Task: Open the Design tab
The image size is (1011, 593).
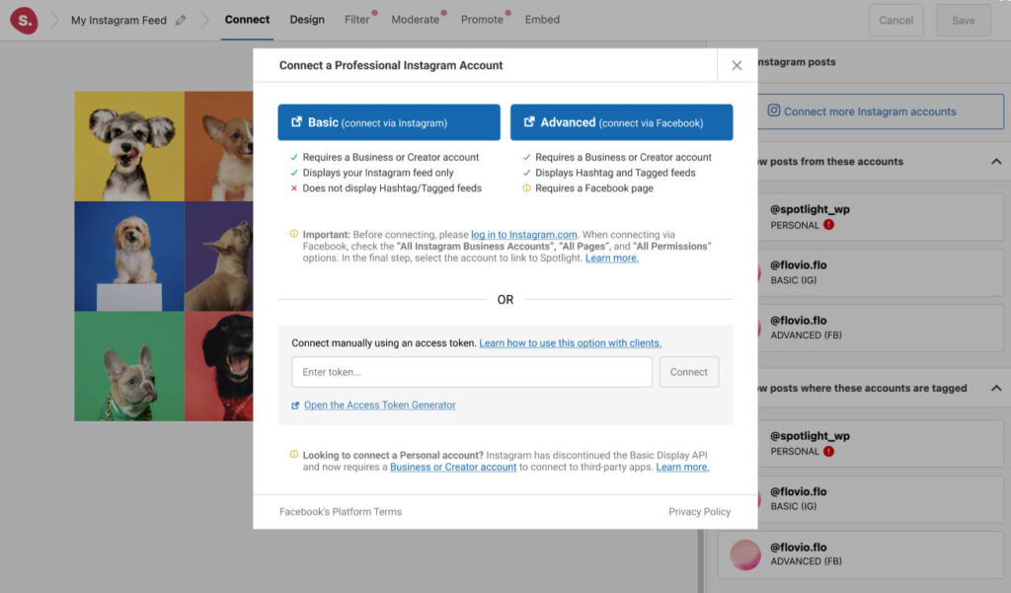Action: pyautogui.click(x=307, y=20)
